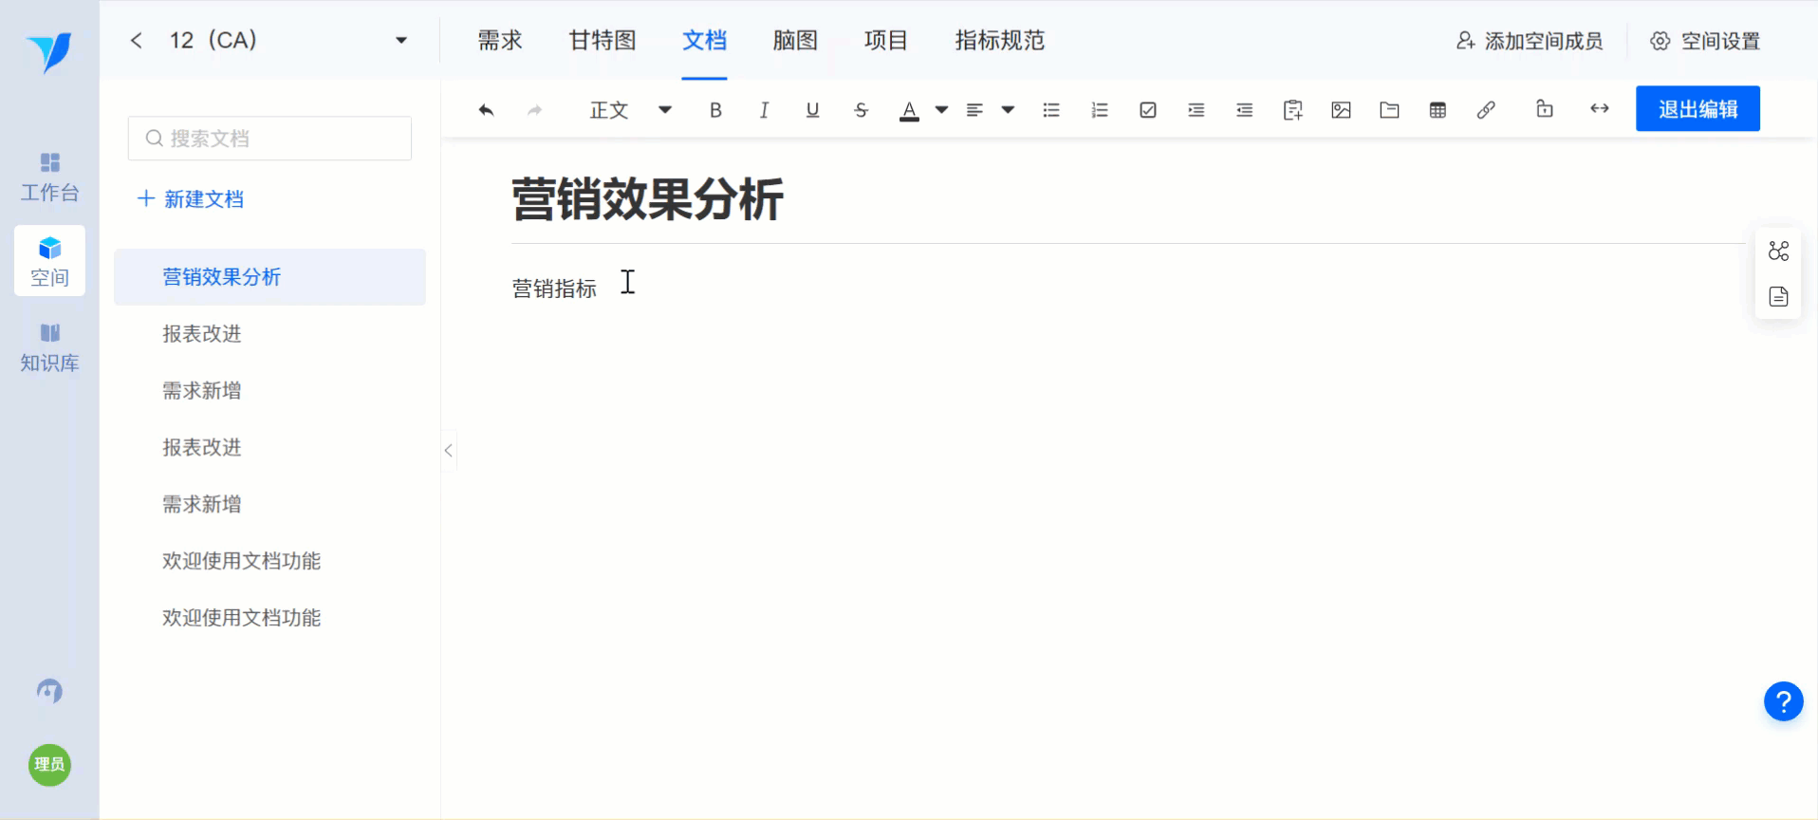The width and height of the screenshot is (1818, 820).
Task: Apply strikethrough formatting
Action: click(861, 110)
